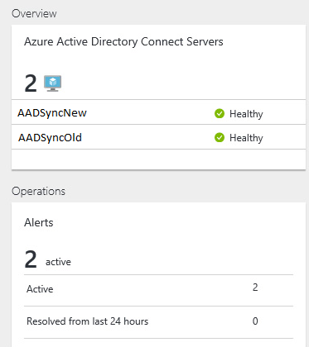This screenshot has width=309, height=347.
Task: Open the Alerts tile heading
Action: click(39, 222)
